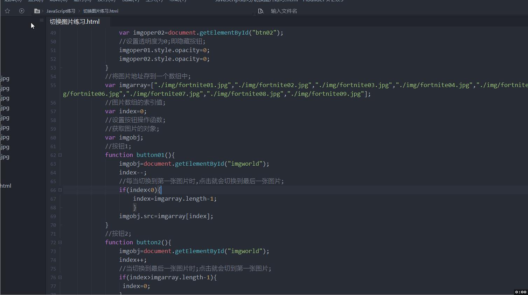Screen dimensions: 528x295
Task: Click the button01 function name
Action: click(x=150, y=155)
